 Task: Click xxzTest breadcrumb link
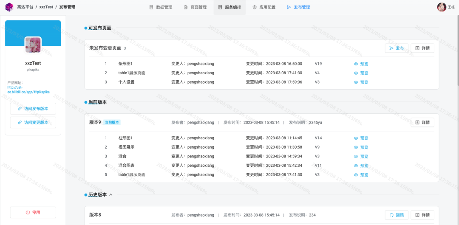coord(46,7)
